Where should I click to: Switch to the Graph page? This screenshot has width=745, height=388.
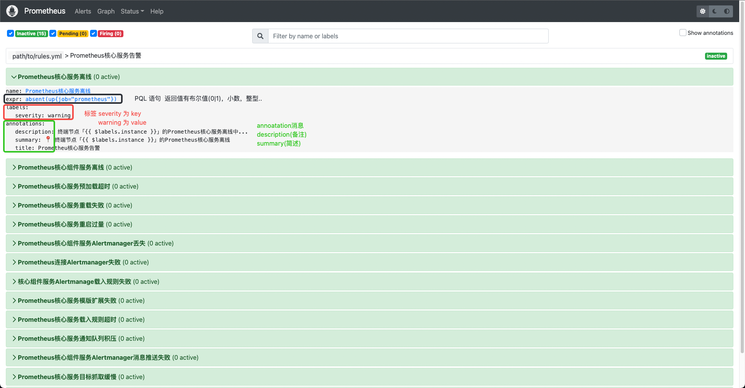point(106,11)
